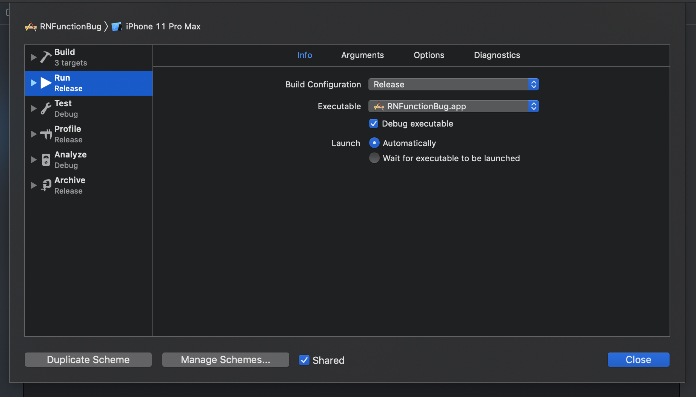This screenshot has width=696, height=397.
Task: Click the RNFunctionBug scheme icon in breadcrumb
Action: click(x=31, y=26)
